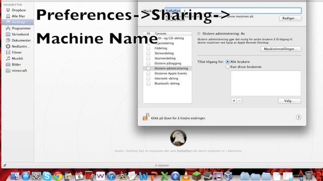
Task: Add a user with the plus button
Action: point(234,101)
